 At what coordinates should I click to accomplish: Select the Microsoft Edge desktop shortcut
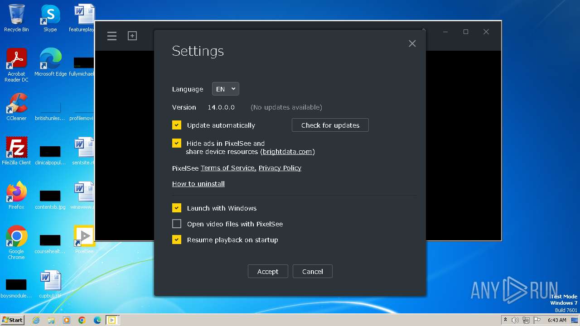50,62
